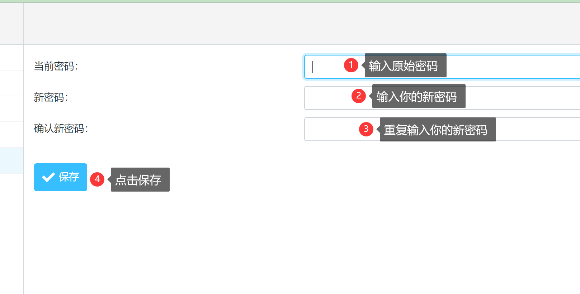Screen dimensions: 580x294
Task: Click the 重复输入你的新密码 tooltip
Action: tap(438, 130)
